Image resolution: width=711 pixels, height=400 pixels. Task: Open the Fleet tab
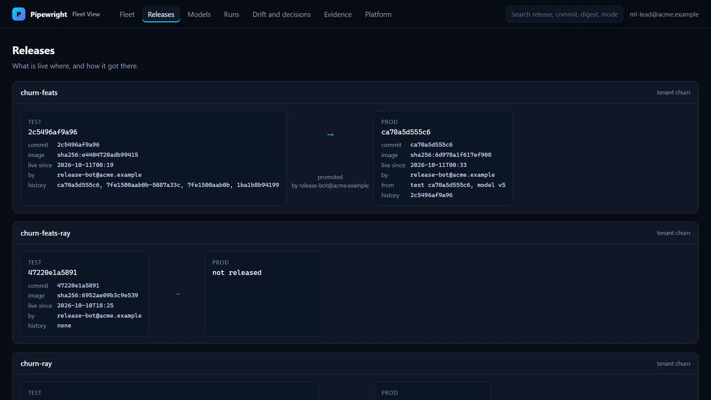(127, 14)
